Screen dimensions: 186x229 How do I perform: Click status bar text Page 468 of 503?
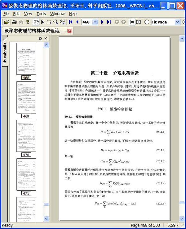[145, 225]
